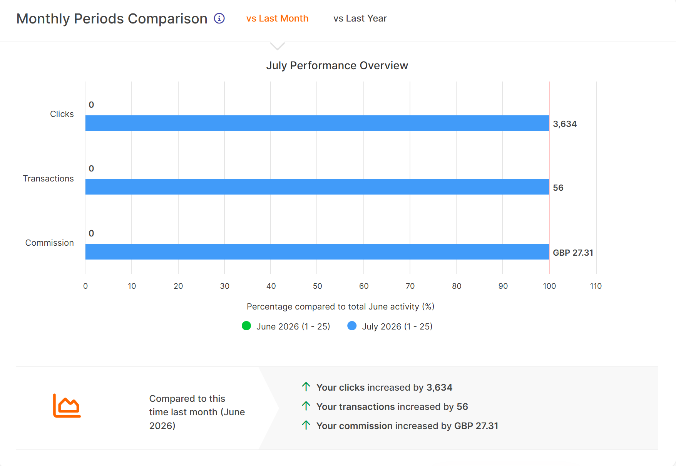
Task: Click the 100 tick label on the x-axis
Action: (549, 286)
